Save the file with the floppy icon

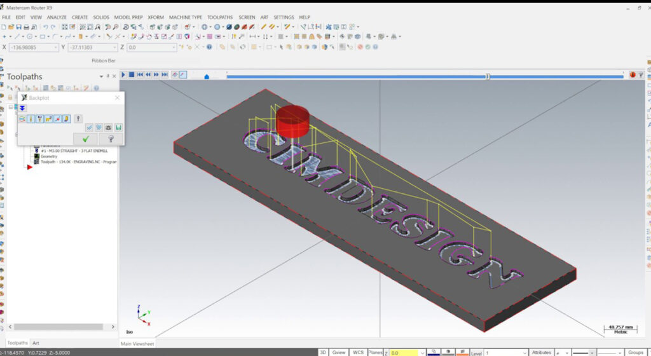(18, 27)
